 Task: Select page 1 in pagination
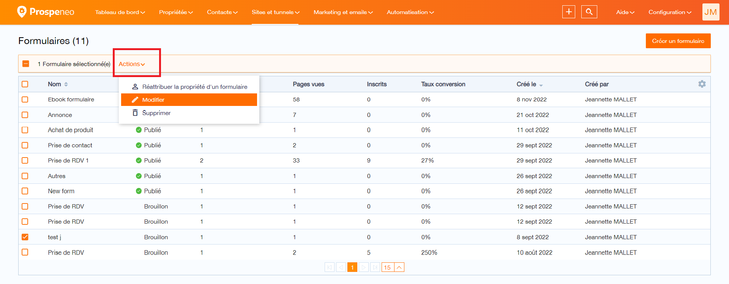click(352, 267)
